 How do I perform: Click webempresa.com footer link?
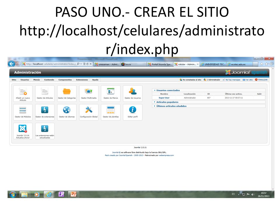[x=166, y=155]
